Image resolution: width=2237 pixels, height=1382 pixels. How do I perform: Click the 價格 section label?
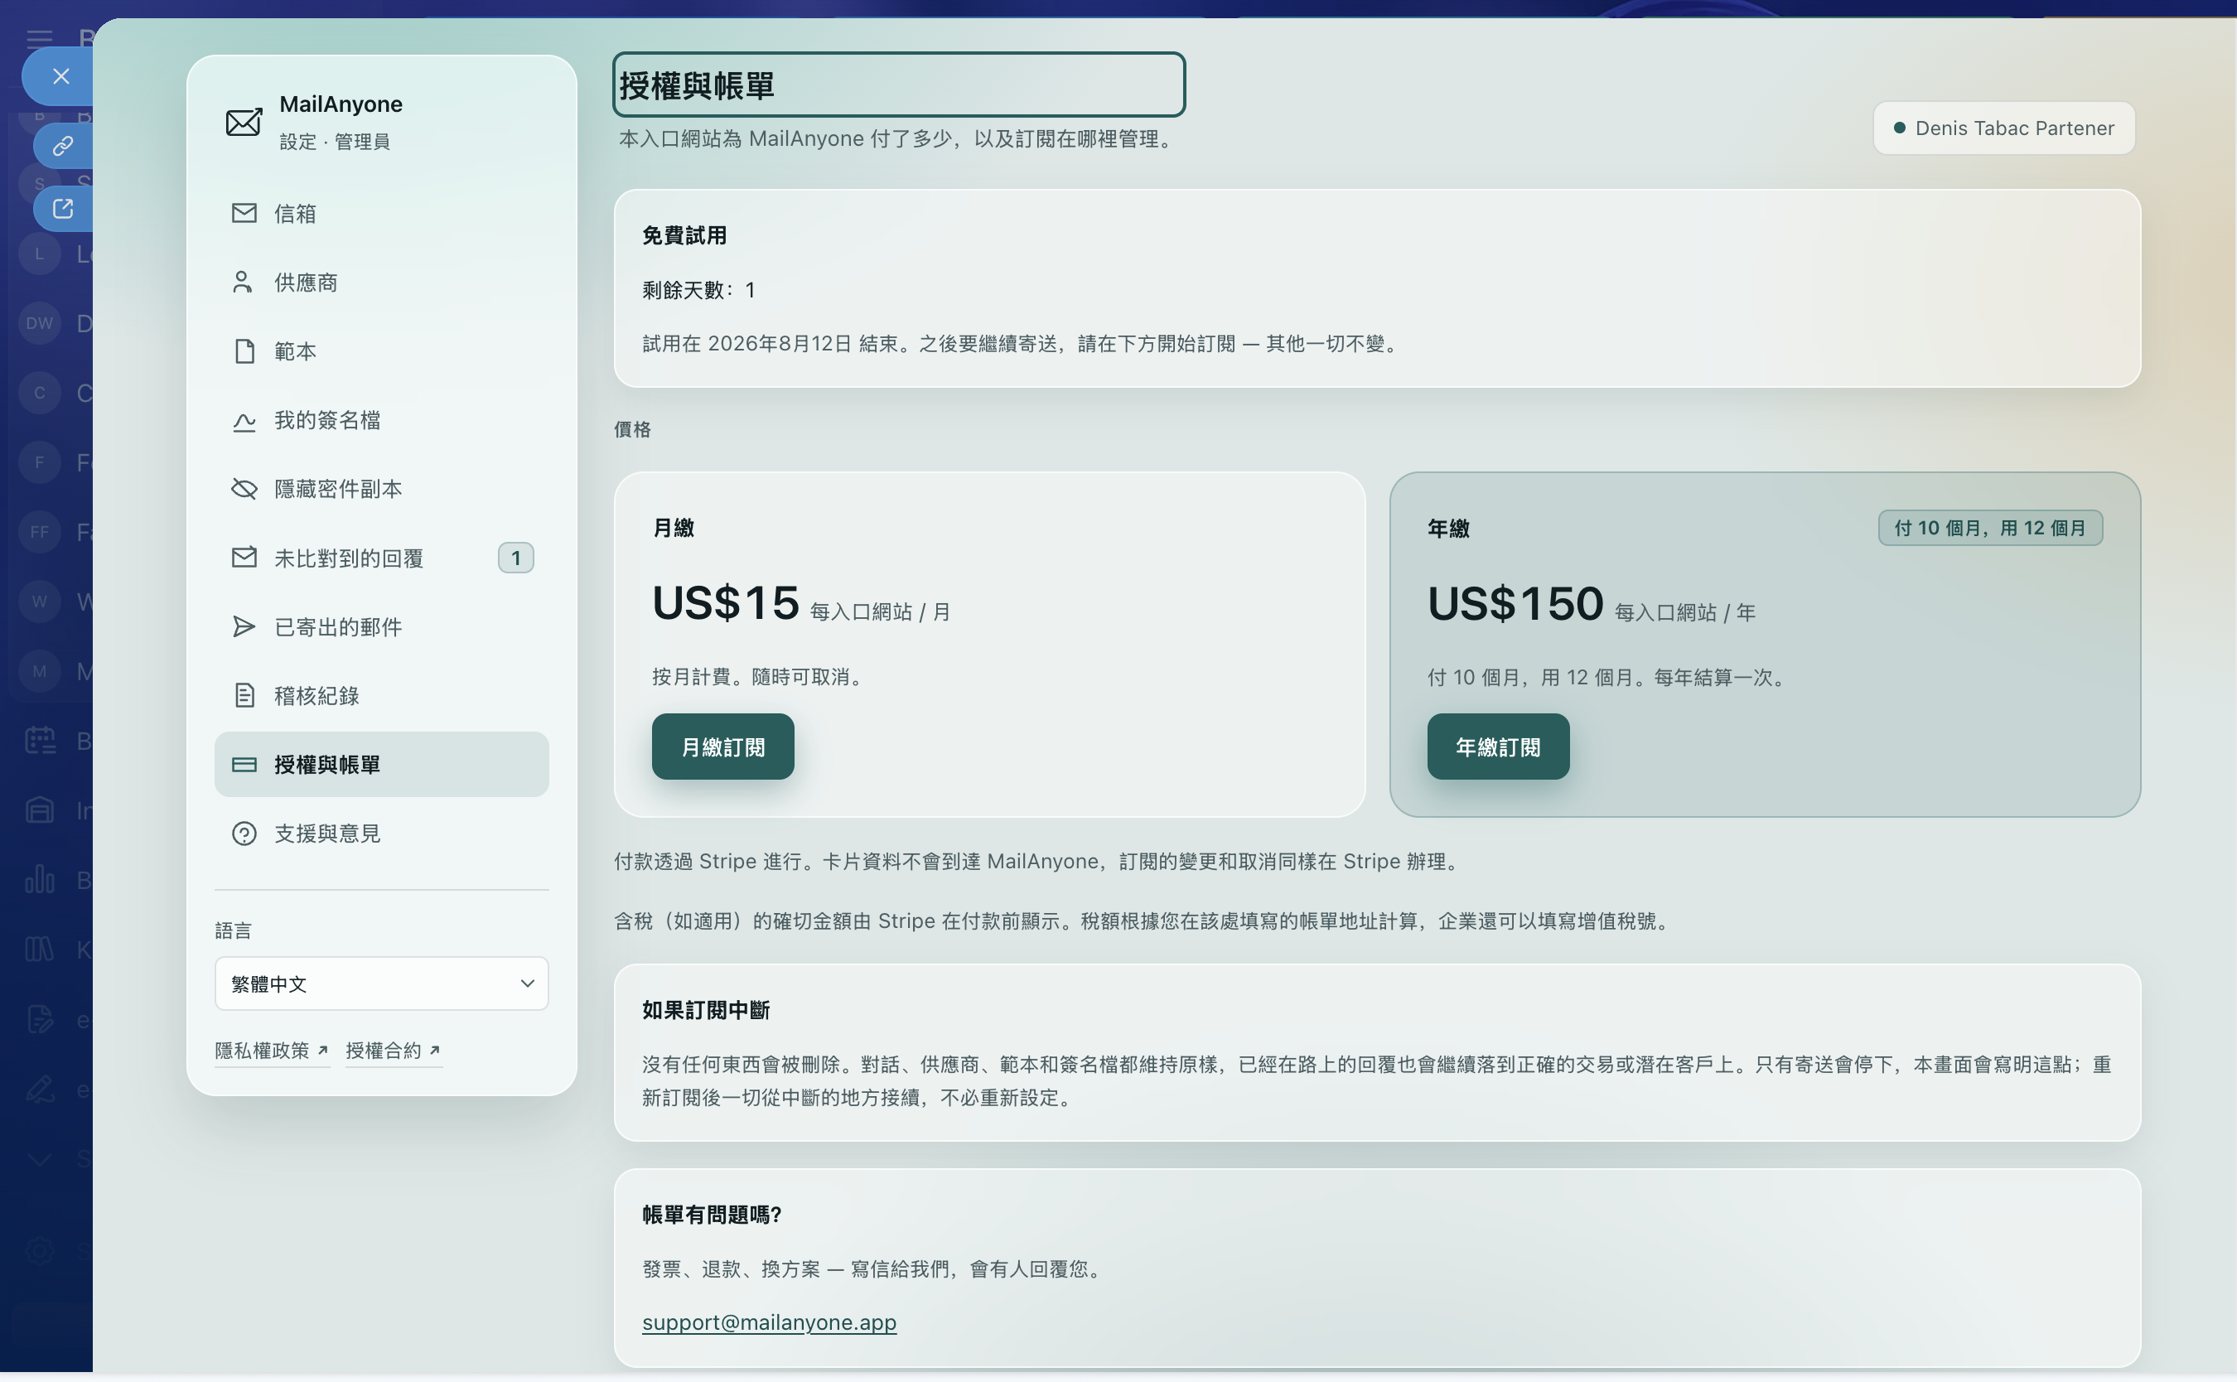(x=632, y=429)
